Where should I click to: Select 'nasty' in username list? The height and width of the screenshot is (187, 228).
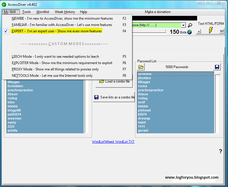pyautogui.click(x=45, y=122)
